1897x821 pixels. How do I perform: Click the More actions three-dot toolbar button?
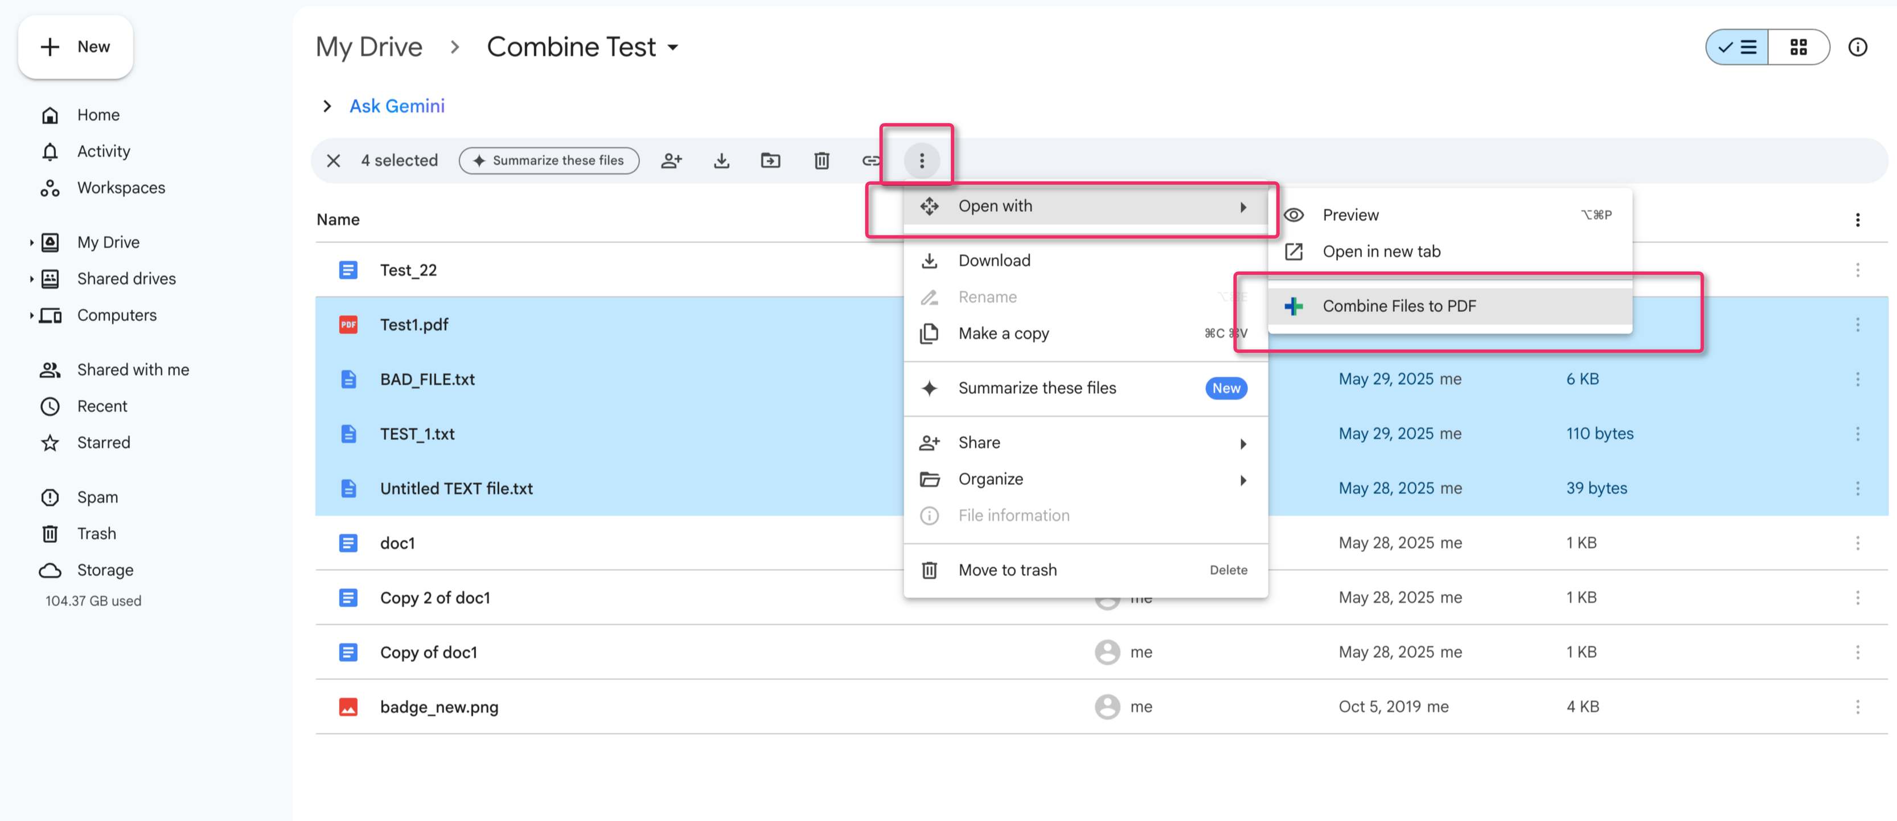point(921,160)
